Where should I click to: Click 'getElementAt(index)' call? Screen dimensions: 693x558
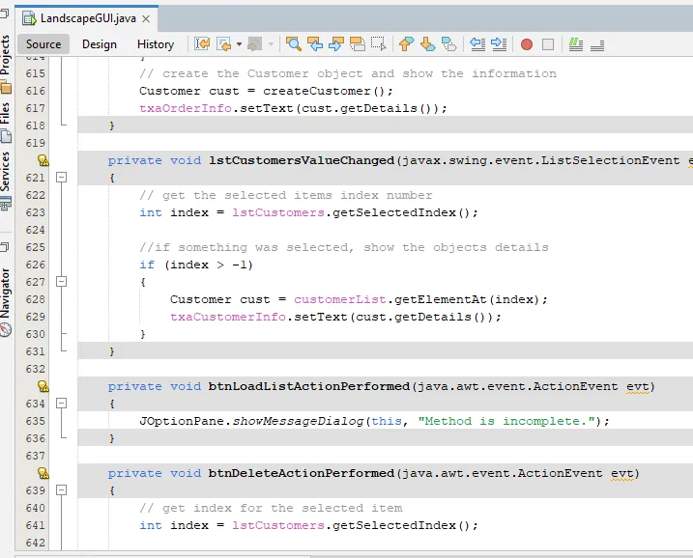[466, 299]
